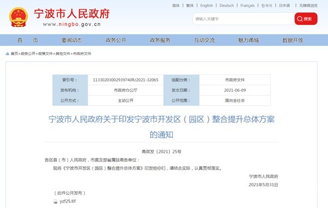The height and width of the screenshot is (208, 328).
Task: Click 其他文件 in the breadcrumb
Action: click(x=63, y=54)
